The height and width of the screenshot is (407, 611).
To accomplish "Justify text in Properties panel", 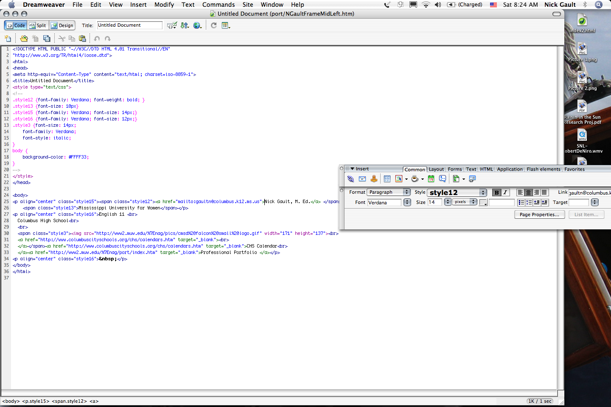I will (x=544, y=192).
